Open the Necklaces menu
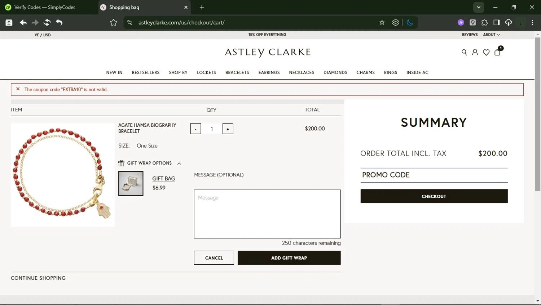This screenshot has height=305, width=541. [302, 72]
